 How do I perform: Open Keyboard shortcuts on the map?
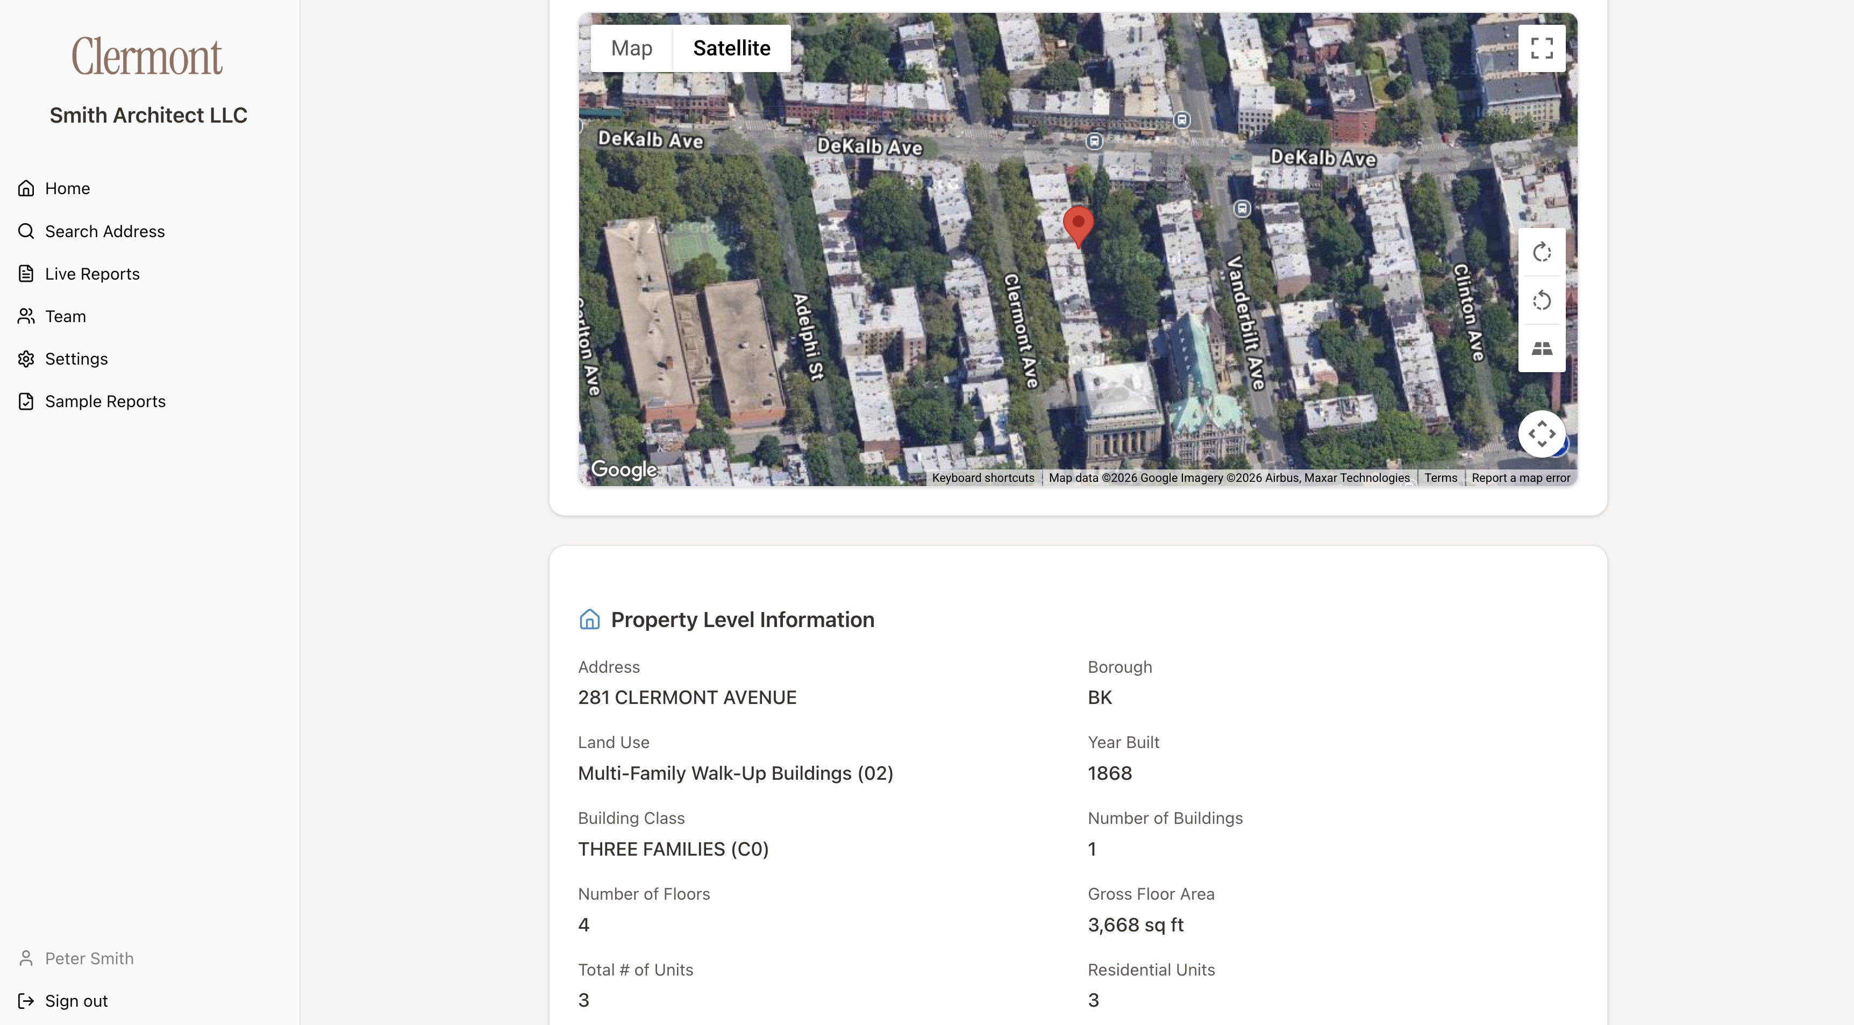point(982,478)
